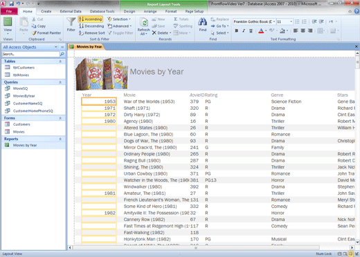The image size is (360, 257).
Task: Click the Undo icon in quick access toolbar
Action: (18, 3)
